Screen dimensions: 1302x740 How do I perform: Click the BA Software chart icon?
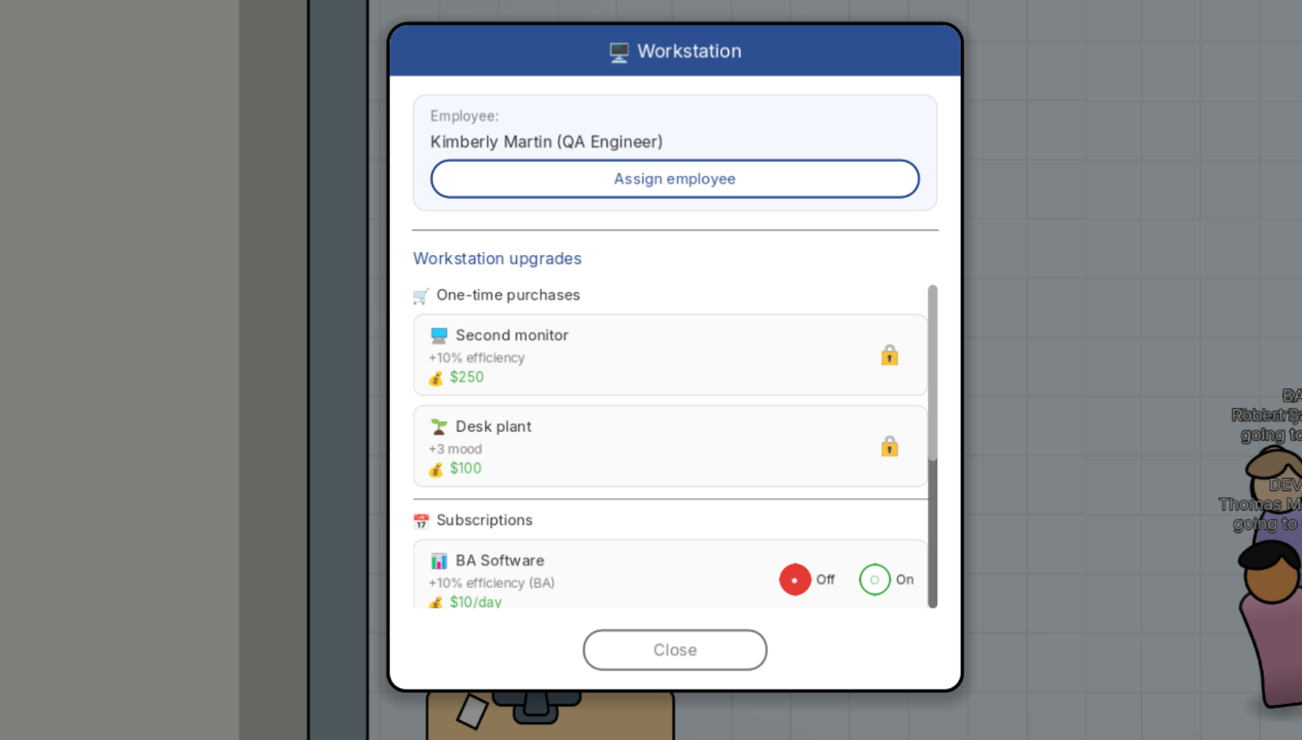tap(439, 561)
